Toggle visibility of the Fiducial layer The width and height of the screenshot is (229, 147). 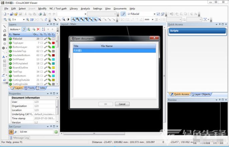point(10,39)
